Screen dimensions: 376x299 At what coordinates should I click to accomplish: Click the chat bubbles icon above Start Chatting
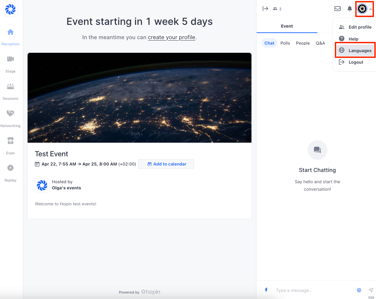[x=317, y=150]
